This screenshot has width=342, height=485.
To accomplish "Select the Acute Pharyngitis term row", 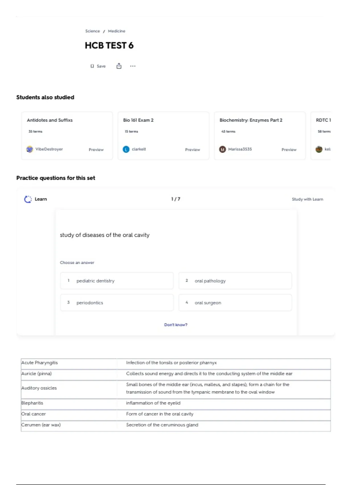I will click(x=176, y=363).
